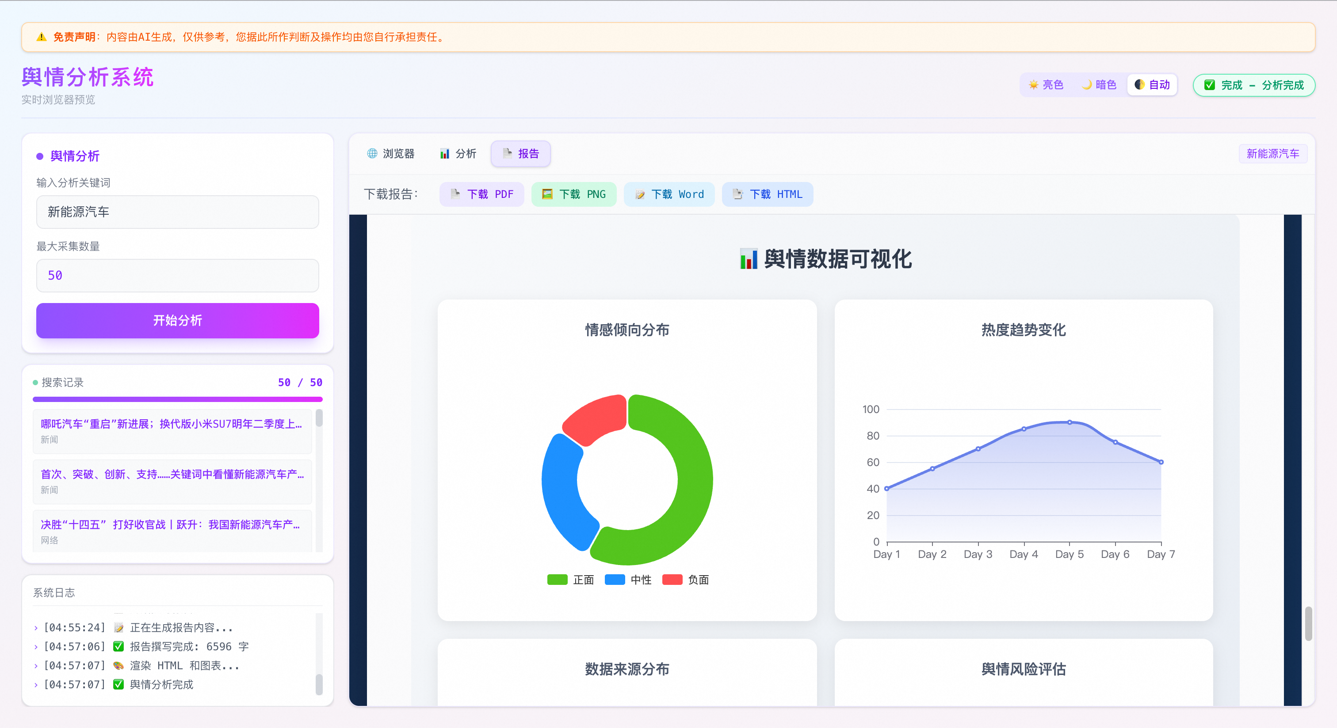Click the Day 7 data point on the trend line
The height and width of the screenshot is (728, 1337).
[x=1161, y=462]
